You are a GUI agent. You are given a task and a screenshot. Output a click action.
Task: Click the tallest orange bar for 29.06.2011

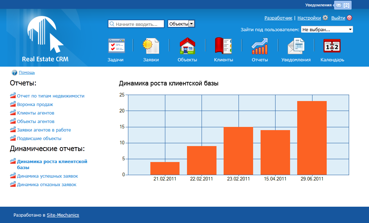click(312, 138)
